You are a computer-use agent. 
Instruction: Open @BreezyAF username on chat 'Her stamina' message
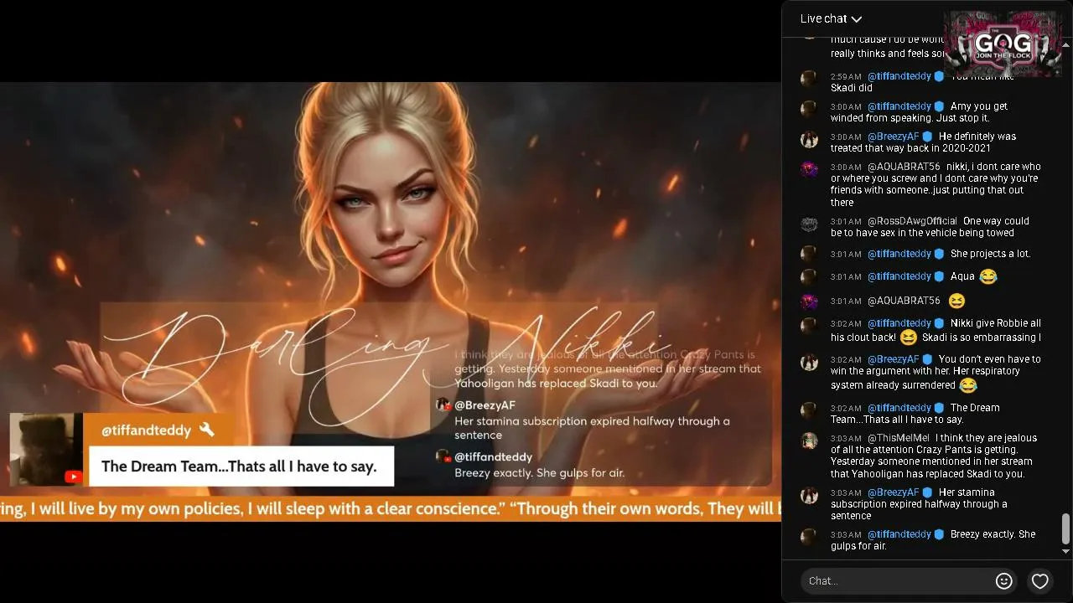click(894, 492)
